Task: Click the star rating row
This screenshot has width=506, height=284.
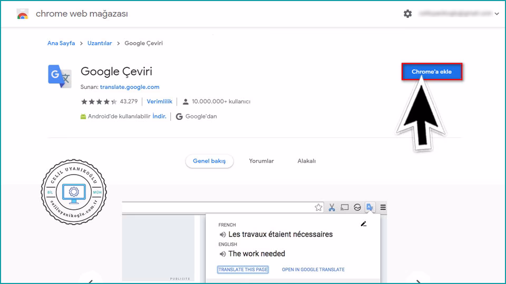Action: point(99,102)
